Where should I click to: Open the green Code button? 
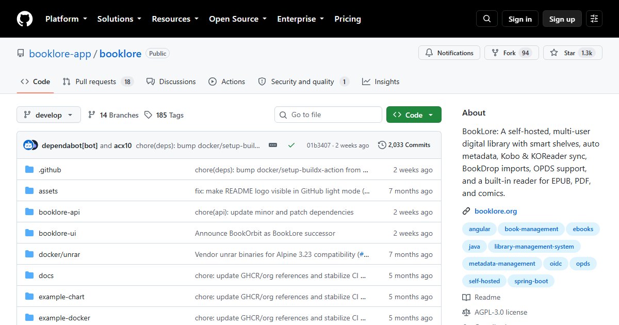(414, 115)
